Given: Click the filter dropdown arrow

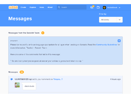Looking at the screenshot, I should coord(120,20).
